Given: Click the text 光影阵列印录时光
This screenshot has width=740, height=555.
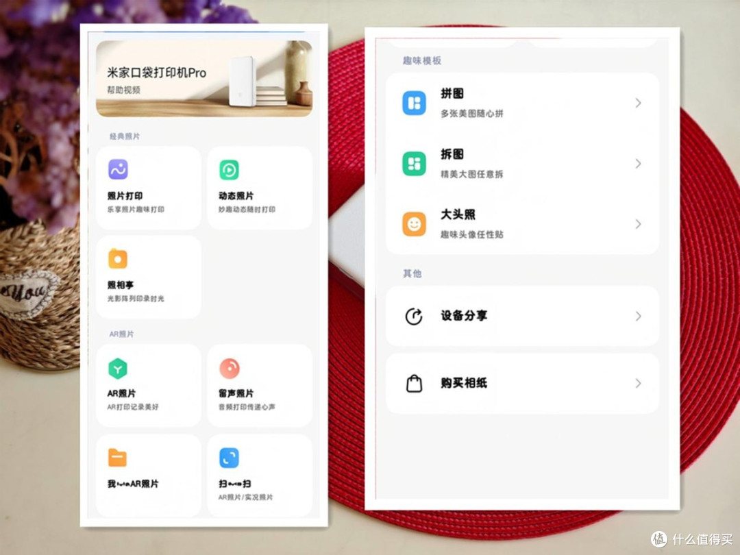Looking at the screenshot, I should 136,299.
